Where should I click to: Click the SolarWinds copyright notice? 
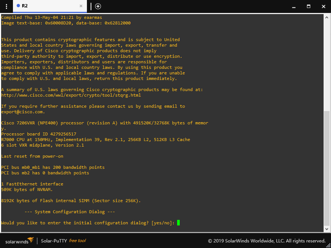tap(267, 241)
